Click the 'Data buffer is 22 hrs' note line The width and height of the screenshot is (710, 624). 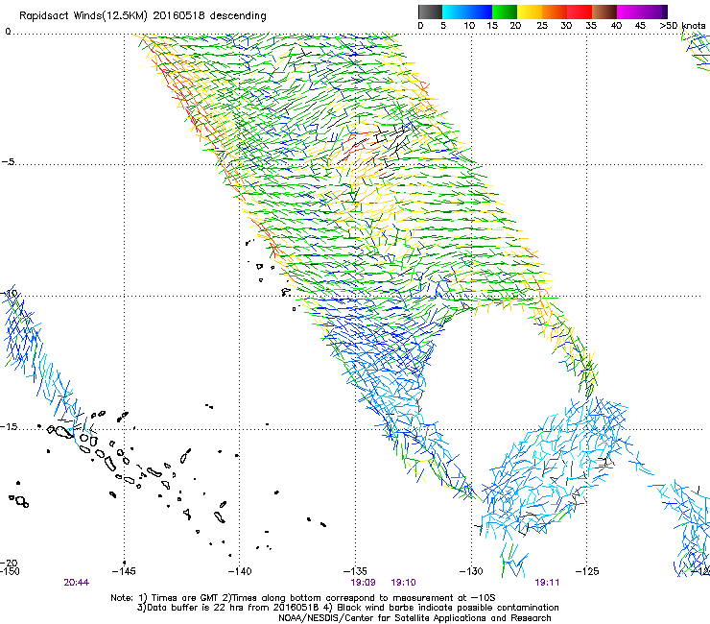pos(348,608)
